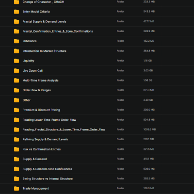Click the Entry Model Criteria folder icon
Image resolution: width=194 pixels, height=194 pixels.
coord(16,12)
